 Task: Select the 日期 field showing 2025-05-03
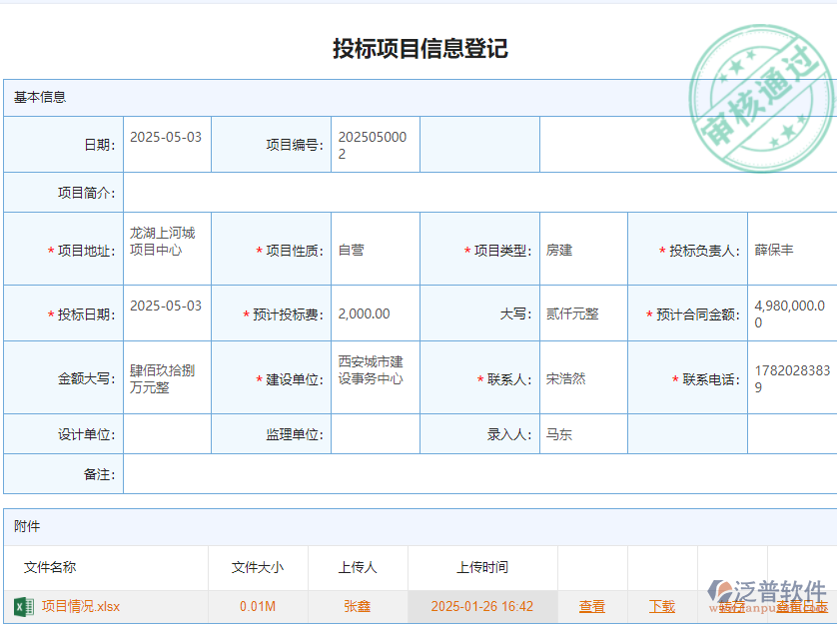tap(166, 144)
